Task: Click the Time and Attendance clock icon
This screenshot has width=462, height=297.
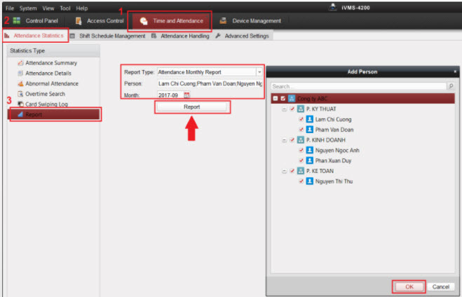Action: (144, 21)
